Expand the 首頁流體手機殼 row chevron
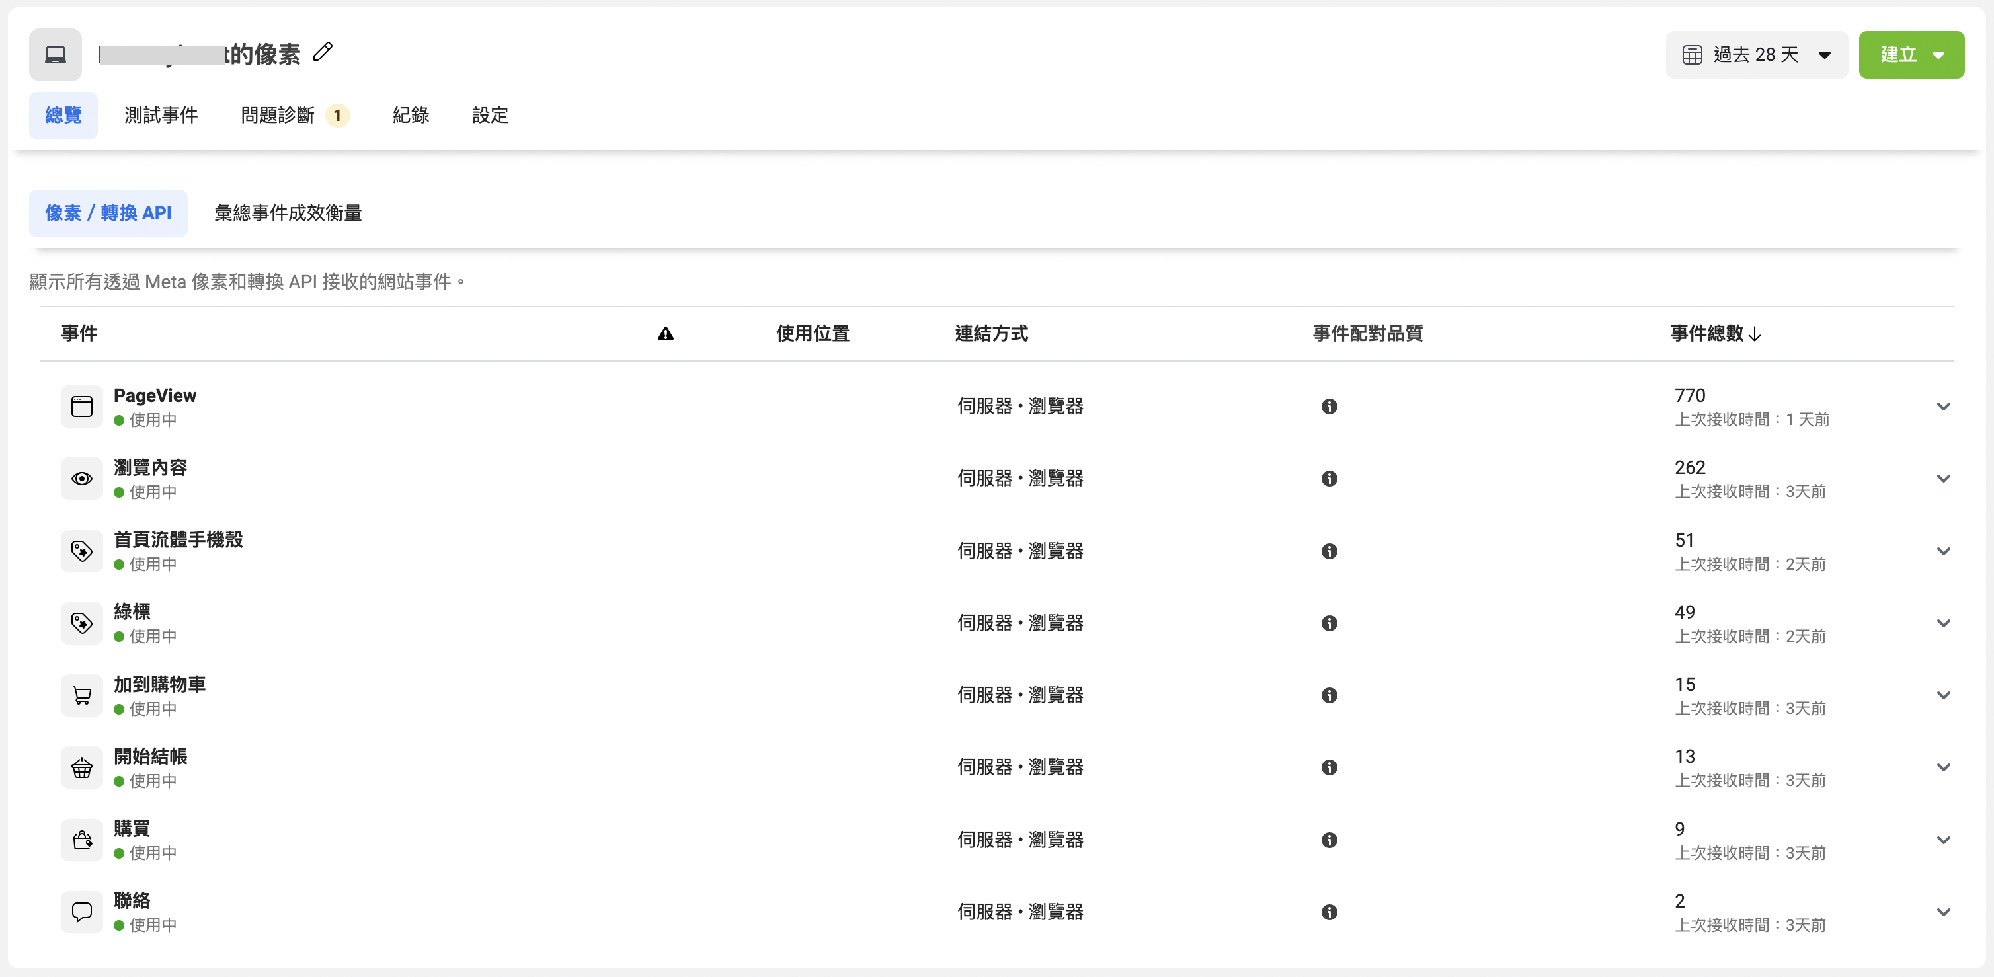The image size is (1994, 977). [x=1943, y=551]
